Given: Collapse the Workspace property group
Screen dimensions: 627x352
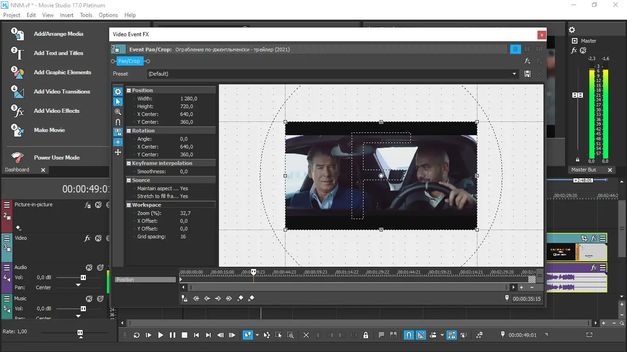Looking at the screenshot, I should 129,205.
